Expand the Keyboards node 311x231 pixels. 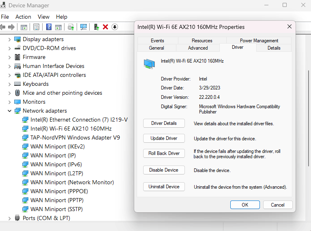(9, 84)
